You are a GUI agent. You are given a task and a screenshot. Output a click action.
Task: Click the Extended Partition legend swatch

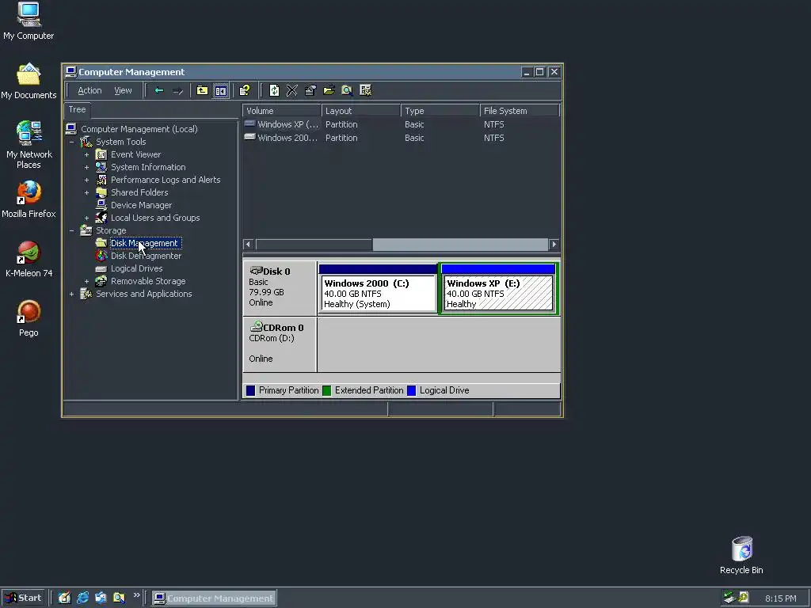click(327, 391)
